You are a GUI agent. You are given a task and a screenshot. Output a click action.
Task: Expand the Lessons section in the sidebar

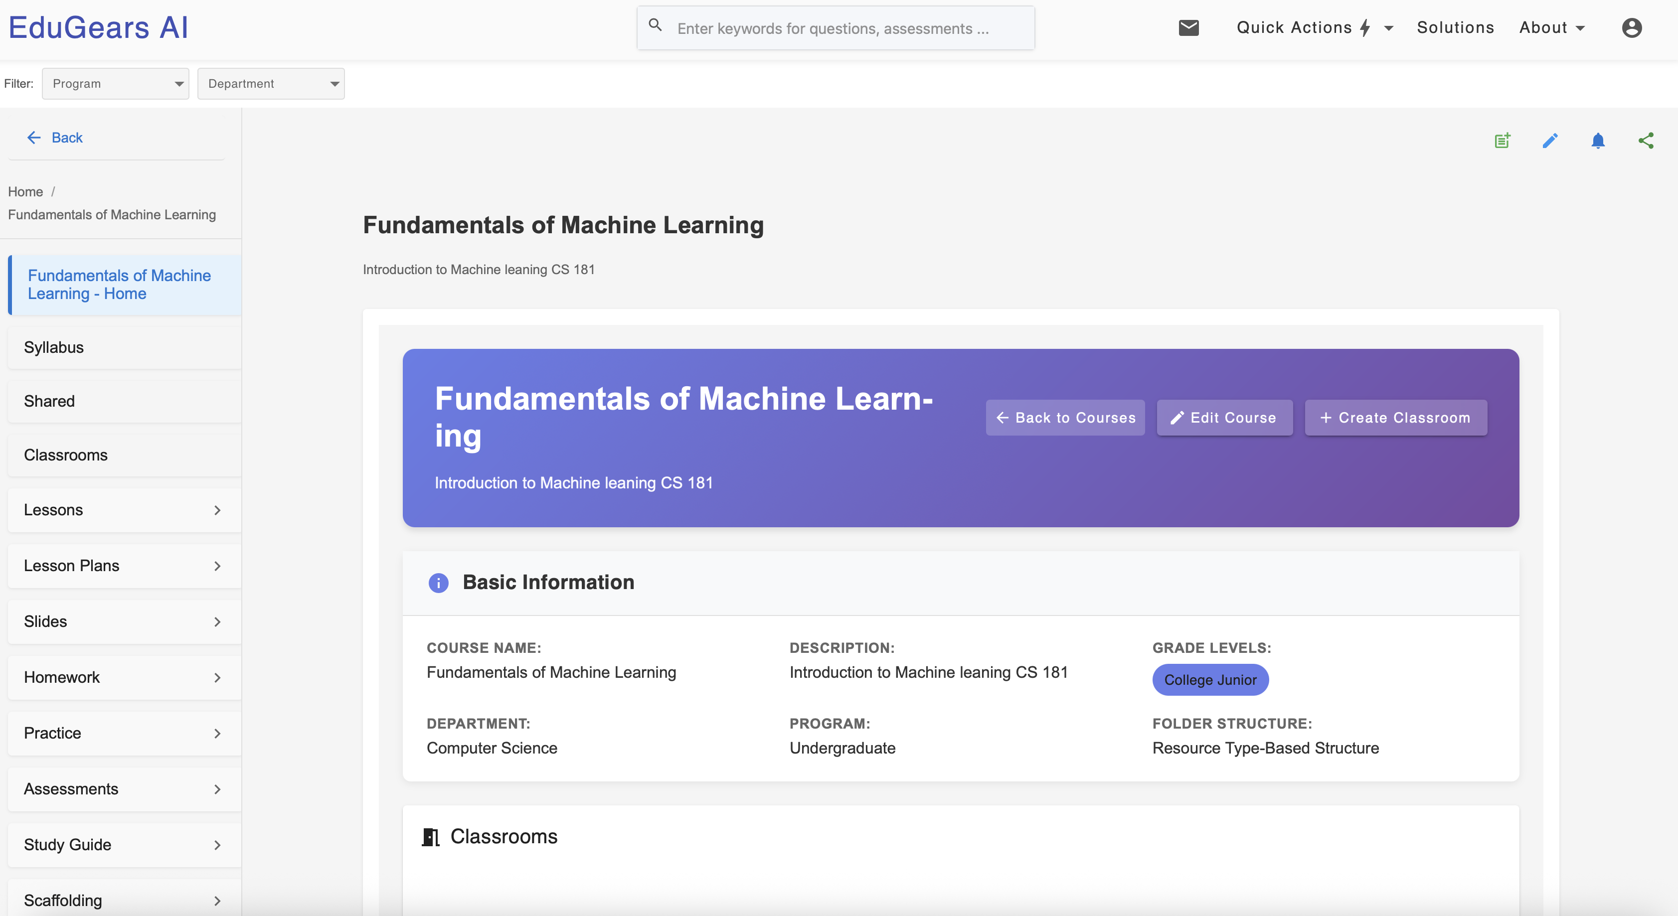pyautogui.click(x=124, y=510)
